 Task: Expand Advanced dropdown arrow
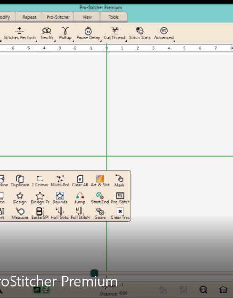(175, 41)
